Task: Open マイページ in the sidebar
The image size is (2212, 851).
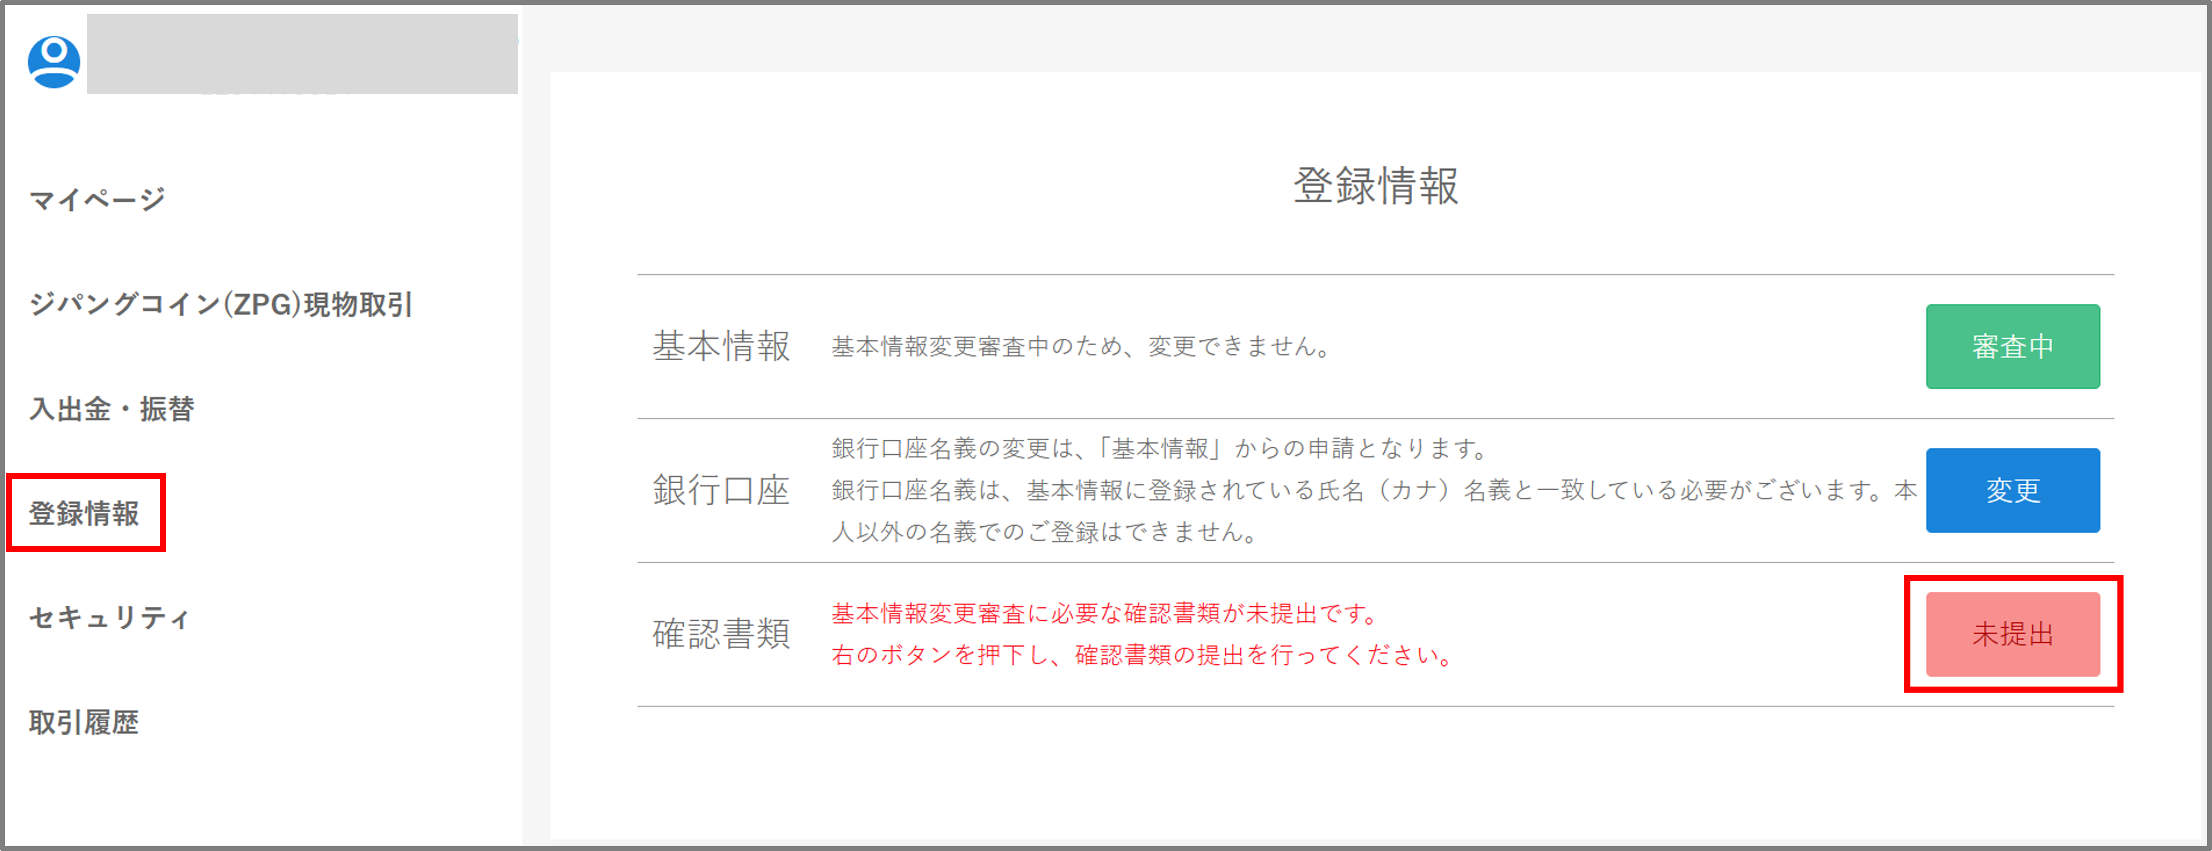Action: [x=97, y=200]
